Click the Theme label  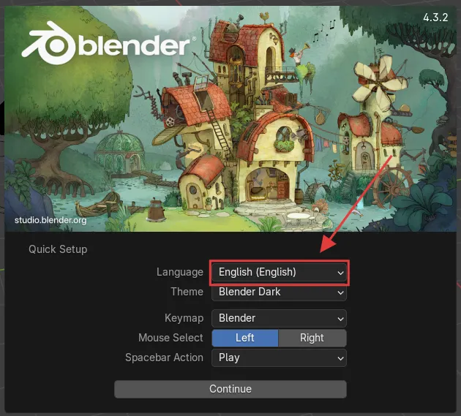click(187, 292)
